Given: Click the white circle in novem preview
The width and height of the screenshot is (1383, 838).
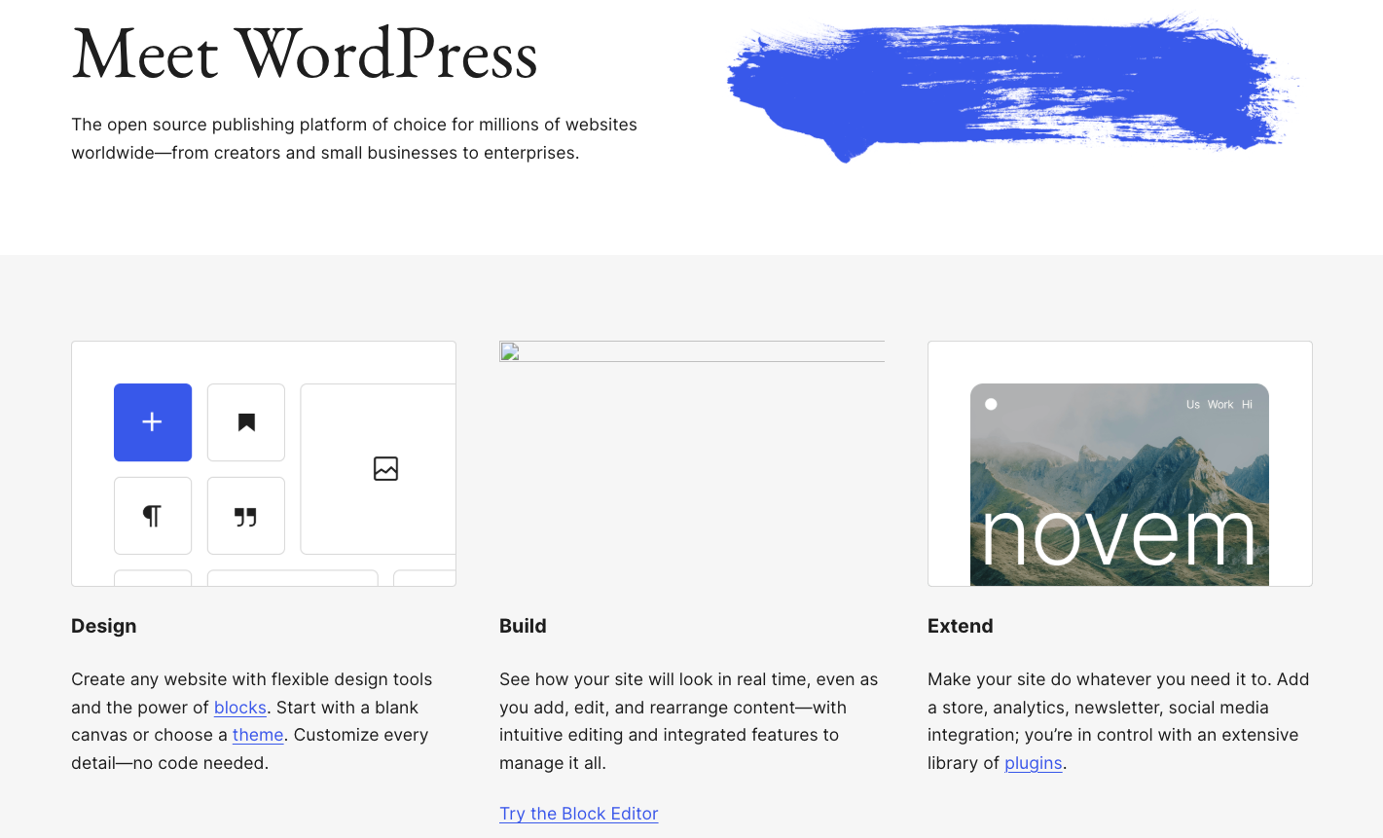Looking at the screenshot, I should [x=991, y=404].
